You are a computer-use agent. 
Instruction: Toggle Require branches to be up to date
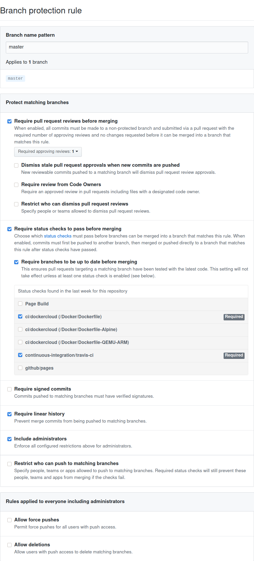pyautogui.click(x=16, y=262)
